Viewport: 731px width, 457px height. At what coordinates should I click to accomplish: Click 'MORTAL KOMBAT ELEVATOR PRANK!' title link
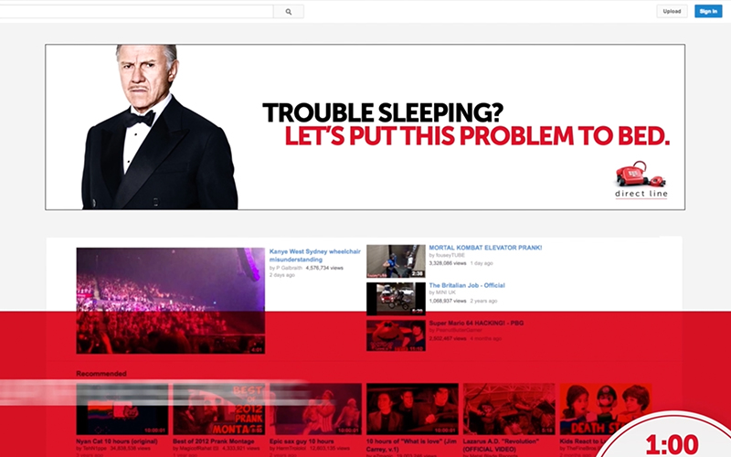click(x=485, y=248)
